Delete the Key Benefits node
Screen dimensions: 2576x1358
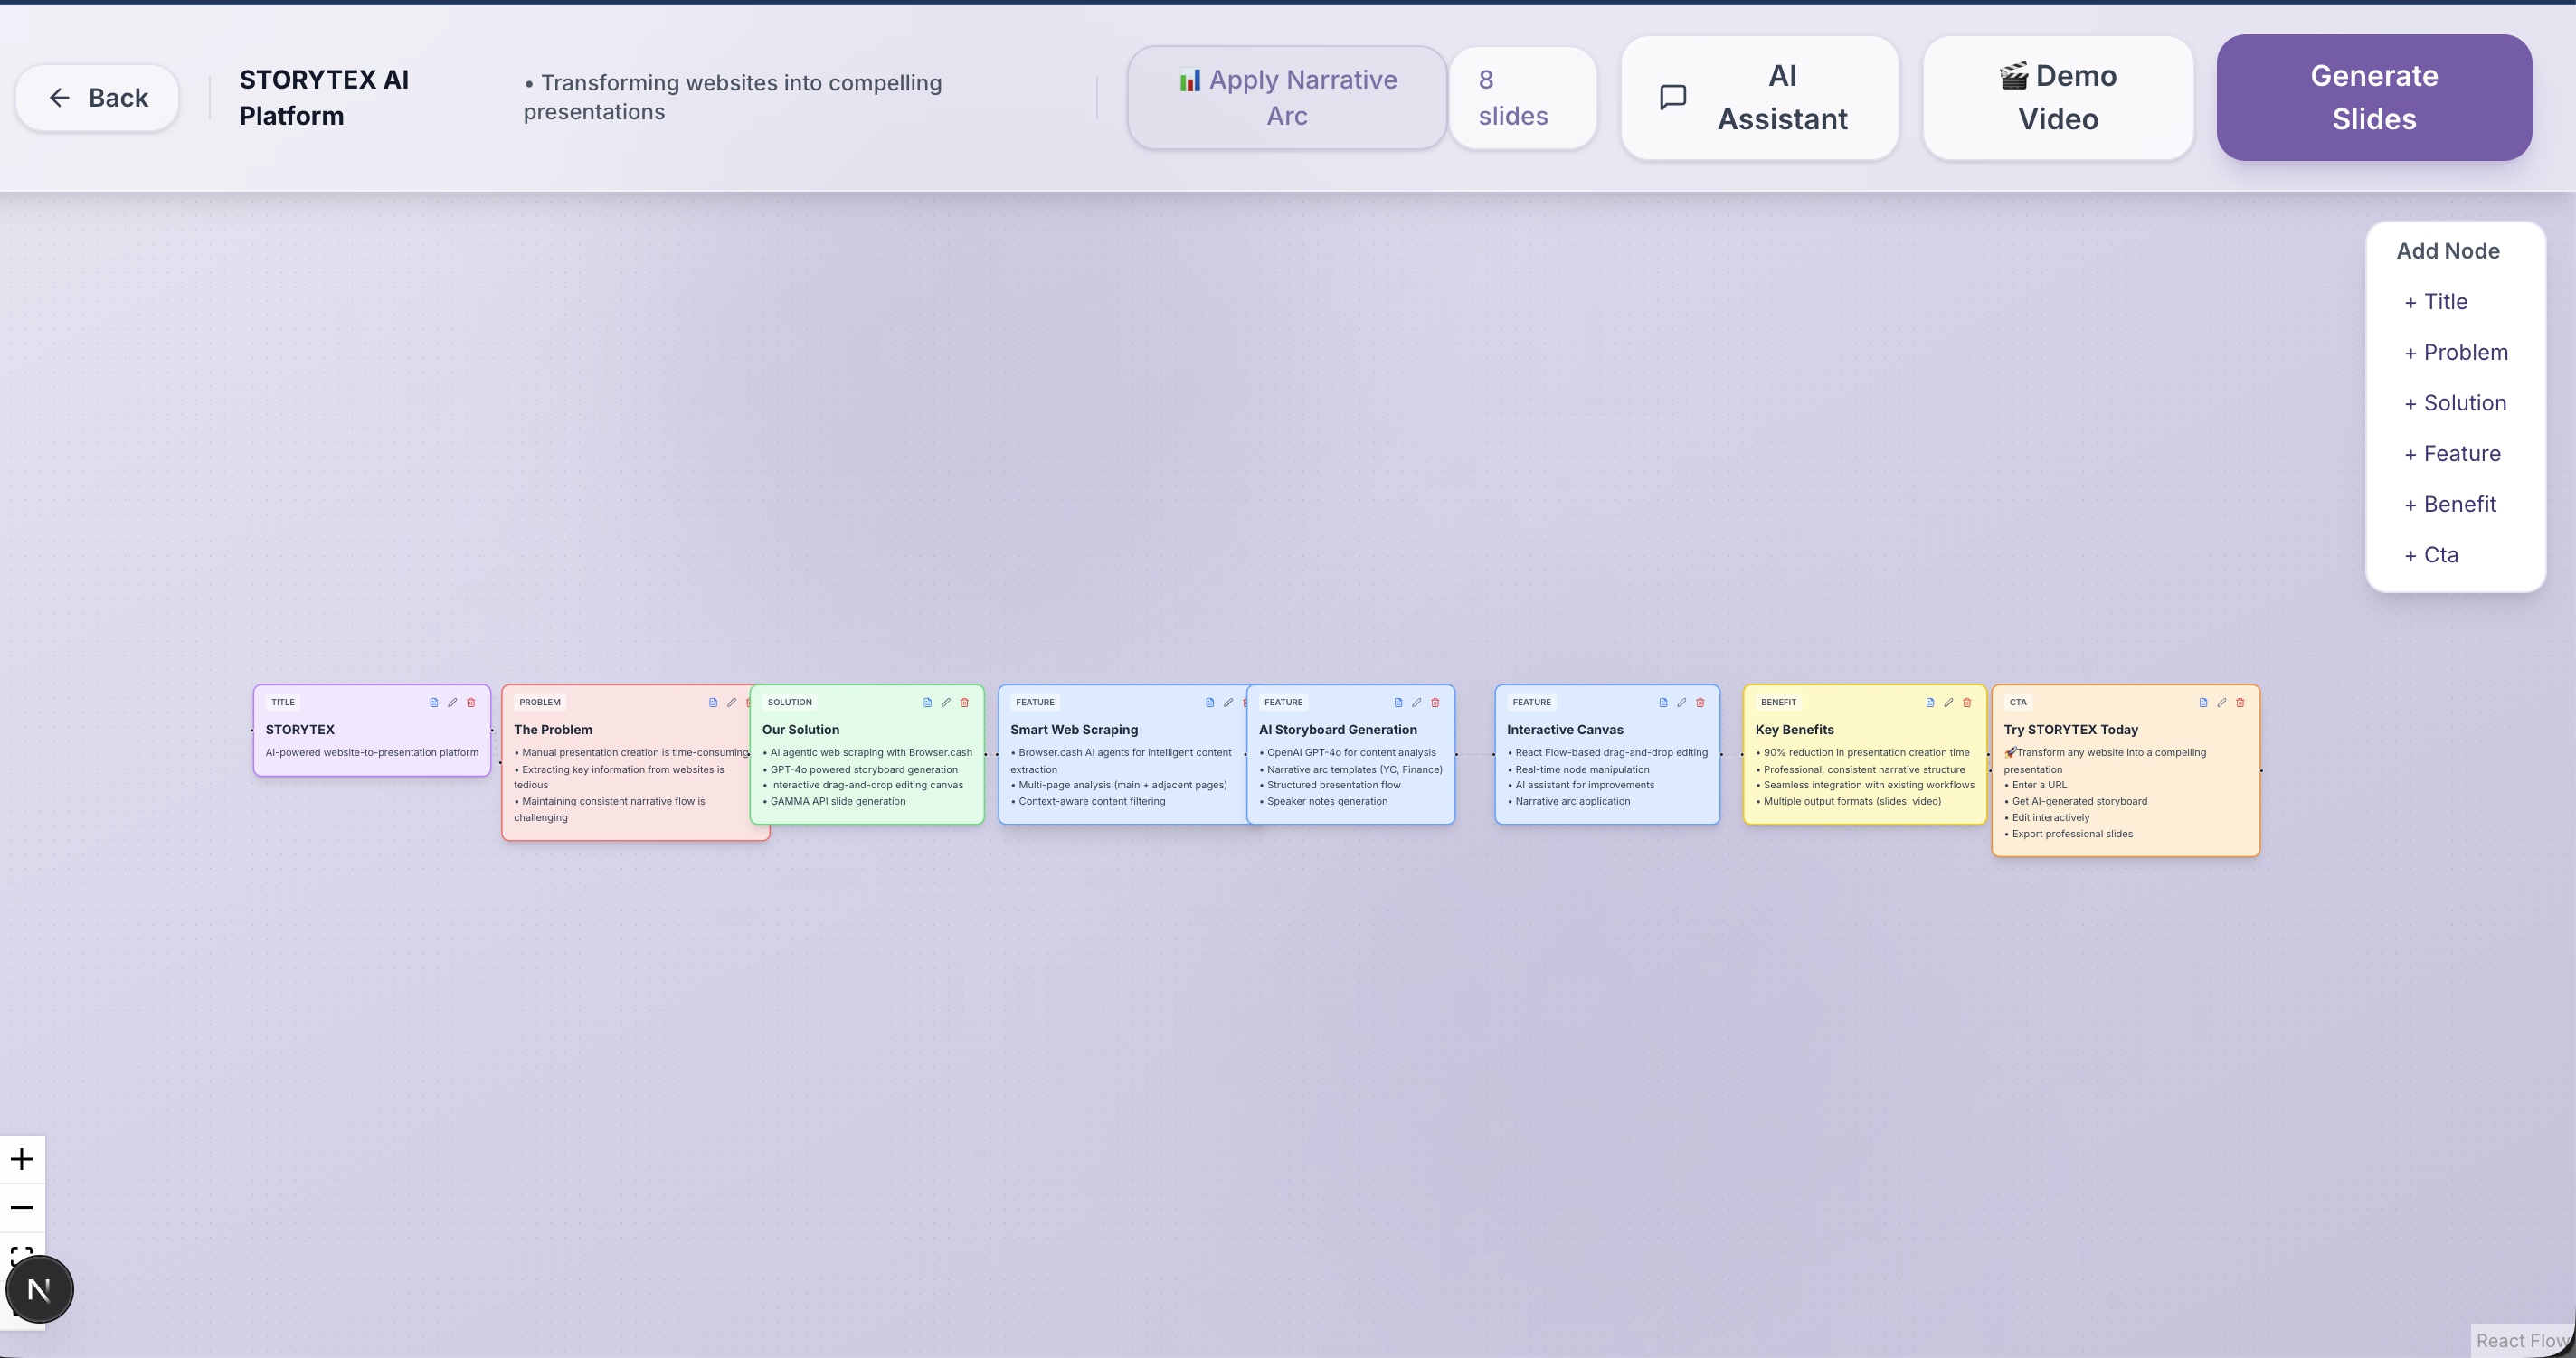[x=1966, y=703]
